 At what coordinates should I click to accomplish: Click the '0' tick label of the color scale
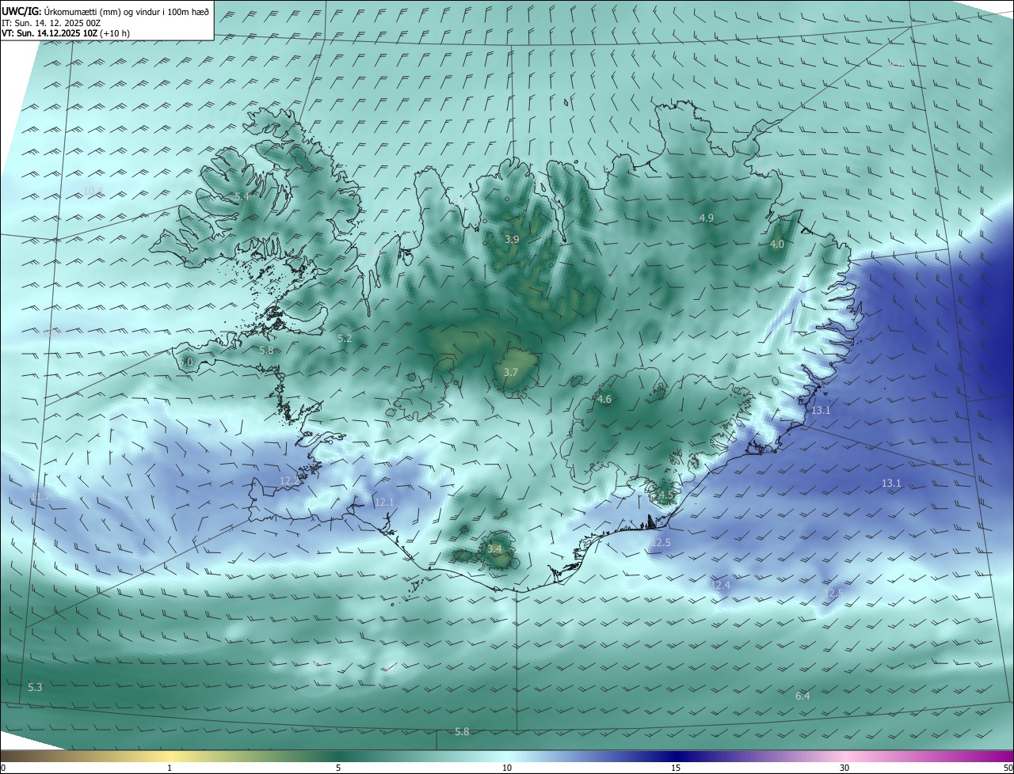point(3,768)
